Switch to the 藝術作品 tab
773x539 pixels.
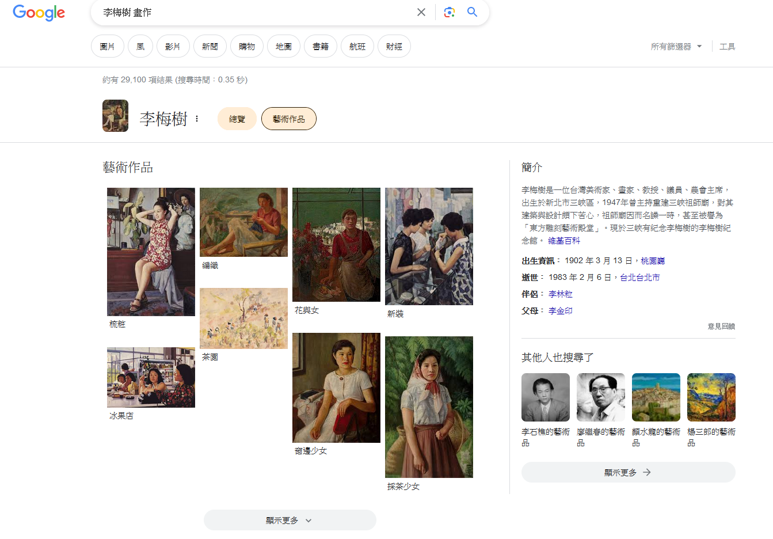289,119
